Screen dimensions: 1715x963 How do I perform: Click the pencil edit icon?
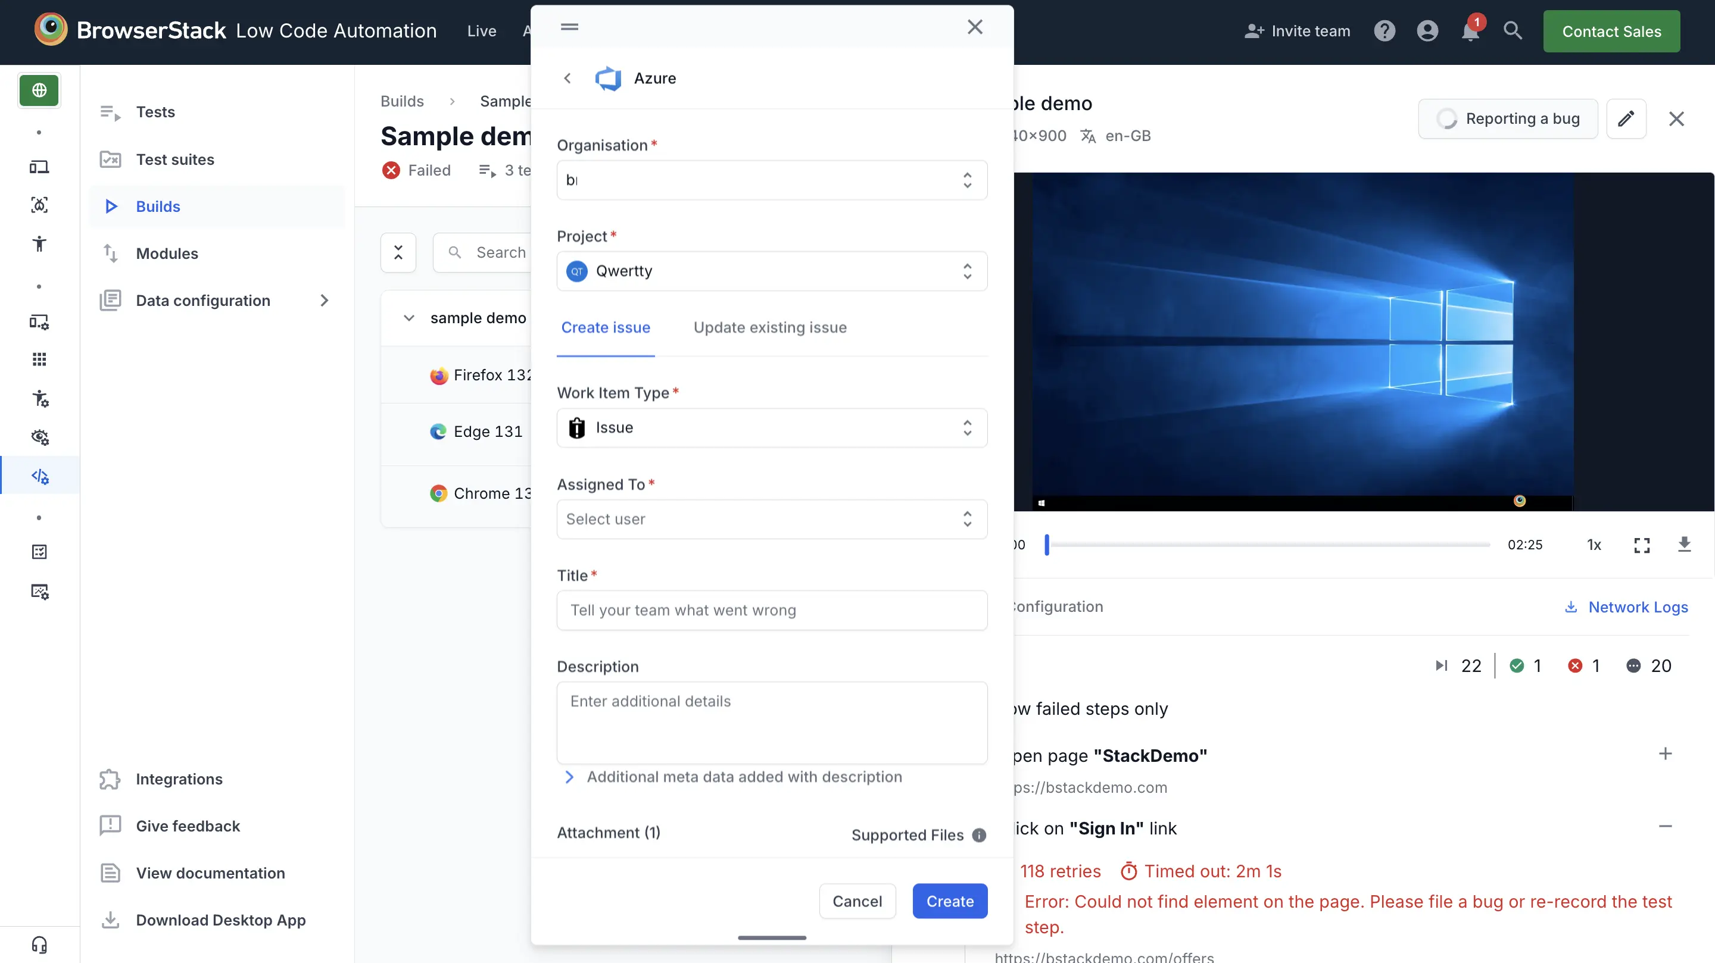point(1626,118)
